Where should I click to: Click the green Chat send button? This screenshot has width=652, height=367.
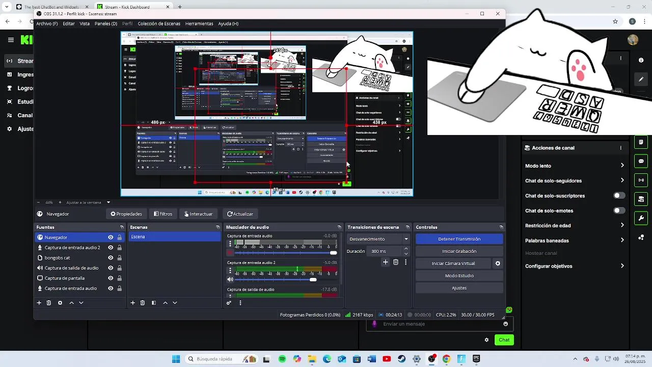[x=504, y=340]
